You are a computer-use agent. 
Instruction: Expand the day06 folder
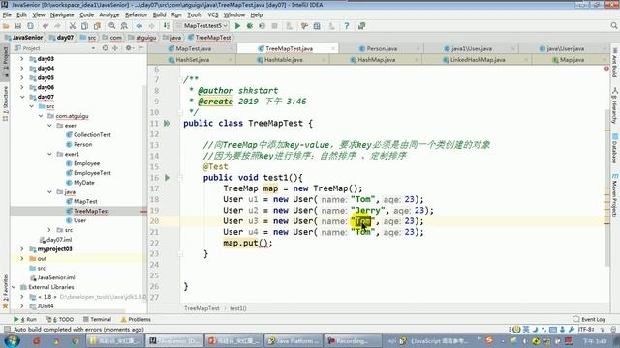pos(22,87)
